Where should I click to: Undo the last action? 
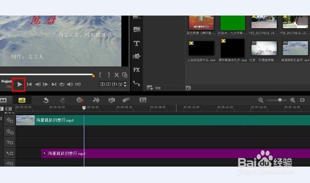coord(46,100)
